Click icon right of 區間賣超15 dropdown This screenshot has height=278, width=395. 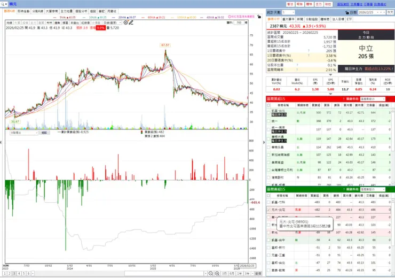(389, 189)
